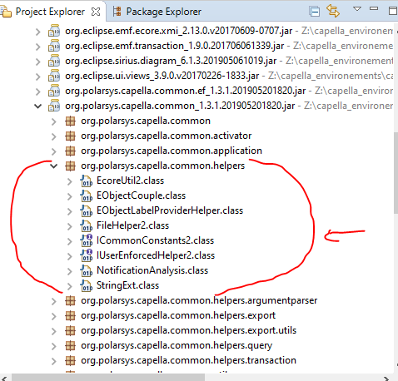Open the View Menu dropdown triangle
This screenshot has height=381, width=398.
357,9
